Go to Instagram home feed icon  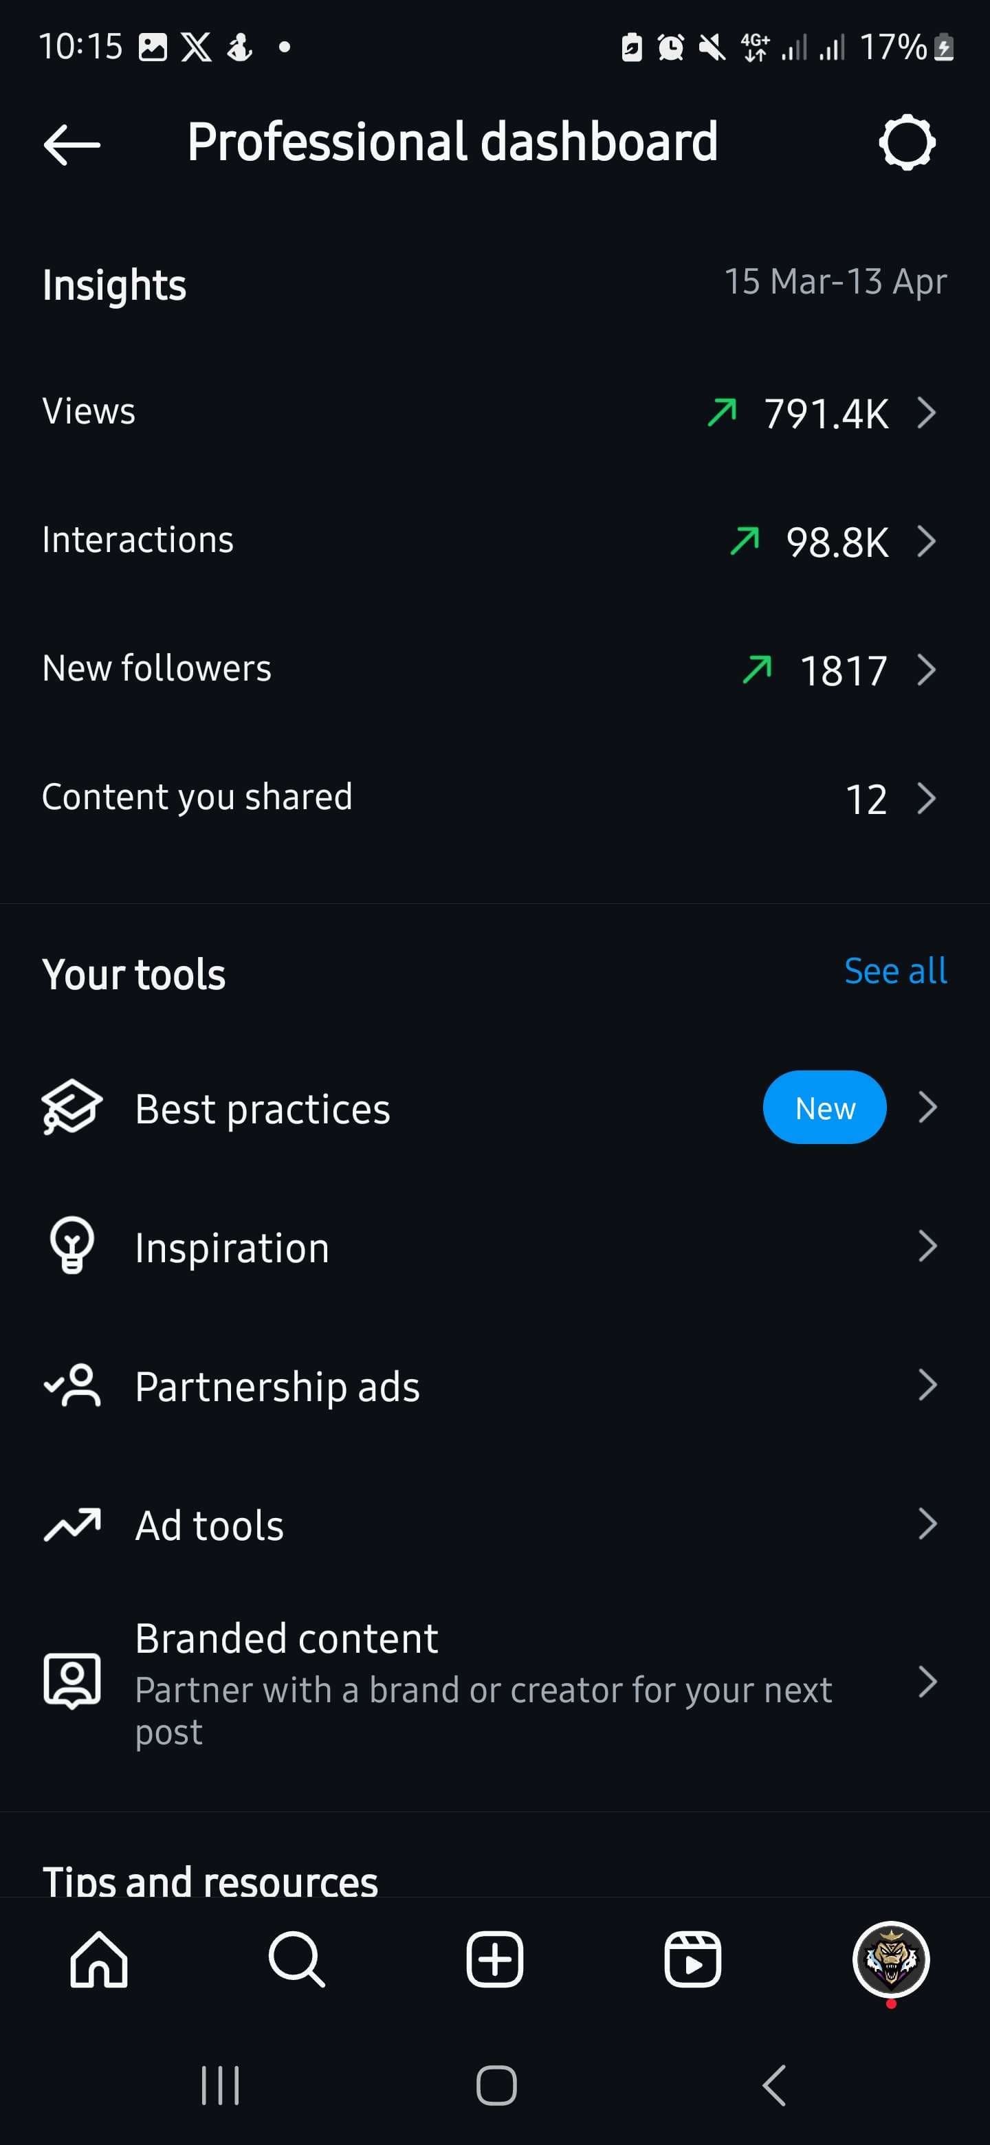coord(99,1959)
